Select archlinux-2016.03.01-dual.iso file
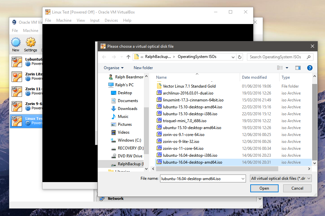This screenshot has width=325, height=216. (x=233, y=93)
